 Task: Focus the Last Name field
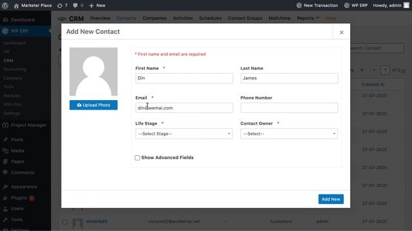pos(289,78)
